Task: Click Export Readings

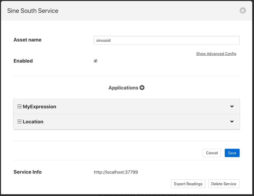Action: tap(188, 184)
